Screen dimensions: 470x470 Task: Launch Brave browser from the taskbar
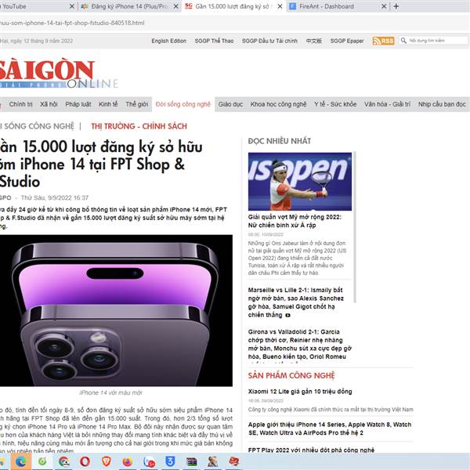106,461
